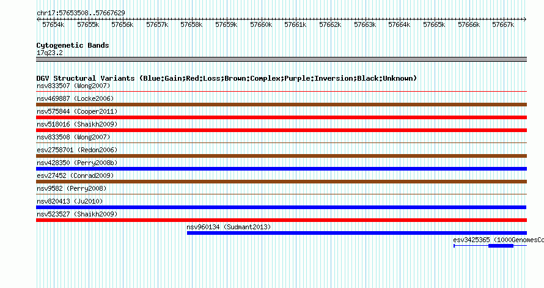Click the 57662k ruler tick label
The image size is (544, 288).
330,24
